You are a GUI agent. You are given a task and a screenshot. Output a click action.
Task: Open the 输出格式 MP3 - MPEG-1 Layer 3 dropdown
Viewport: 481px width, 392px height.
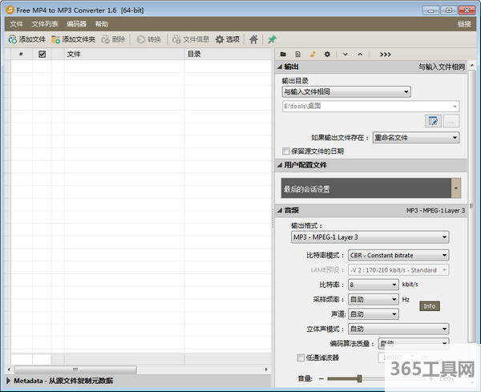tap(370, 237)
